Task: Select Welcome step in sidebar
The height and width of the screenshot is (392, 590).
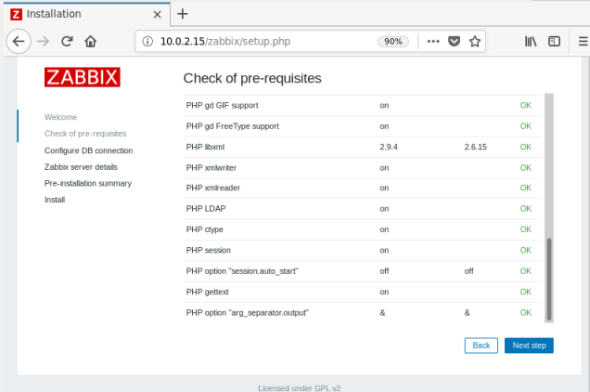Action: click(60, 117)
